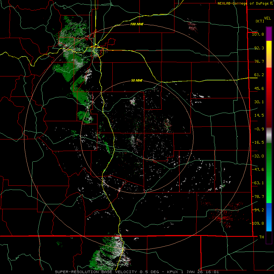Select the 61.2 legend value
Viewport: 274px width, 274px height.
point(259,75)
